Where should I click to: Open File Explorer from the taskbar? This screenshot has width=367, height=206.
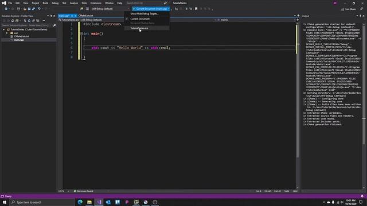(89, 202)
